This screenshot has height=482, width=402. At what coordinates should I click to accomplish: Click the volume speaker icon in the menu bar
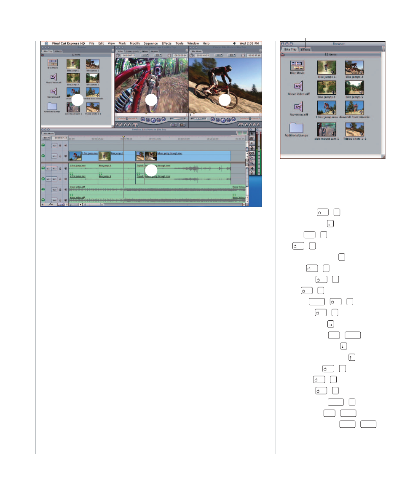pyautogui.click(x=234, y=43)
